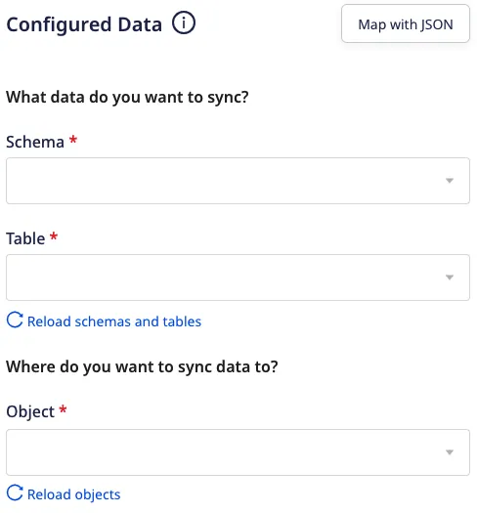Select the Reload objects link text
This screenshot has height=513, width=477.
[x=74, y=494]
